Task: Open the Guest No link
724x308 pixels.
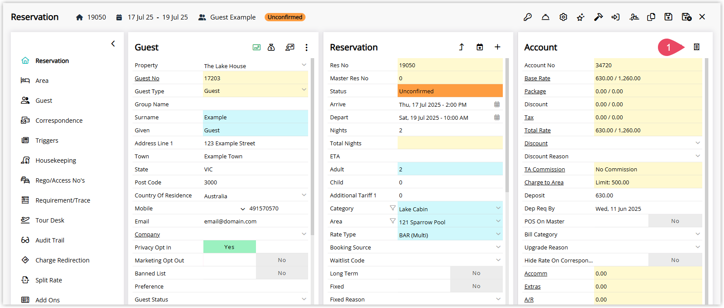Action: (x=147, y=79)
